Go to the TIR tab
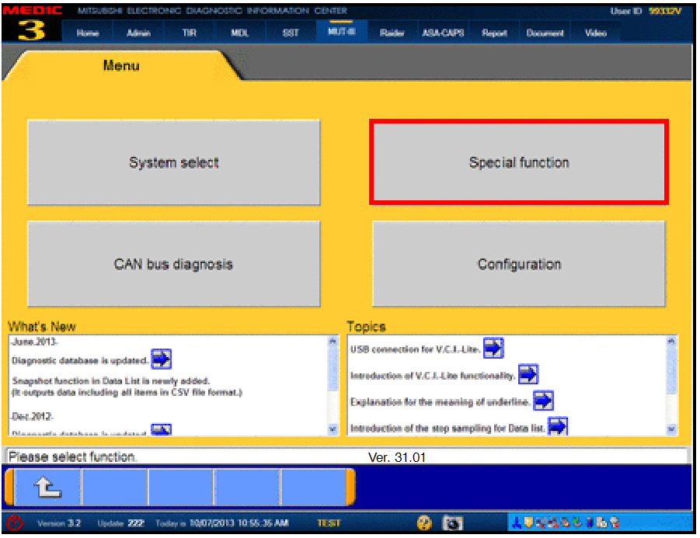Image resolution: width=700 pixels, height=538 pixels. tap(189, 33)
